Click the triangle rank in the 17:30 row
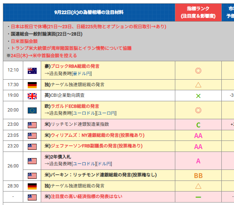The width and height of the screenshot is (234, 205). point(198,85)
